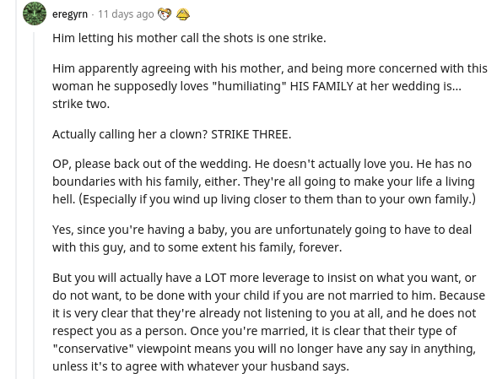Click the "one strike" opening sentence
This screenshot has height=379, width=497.
(189, 38)
